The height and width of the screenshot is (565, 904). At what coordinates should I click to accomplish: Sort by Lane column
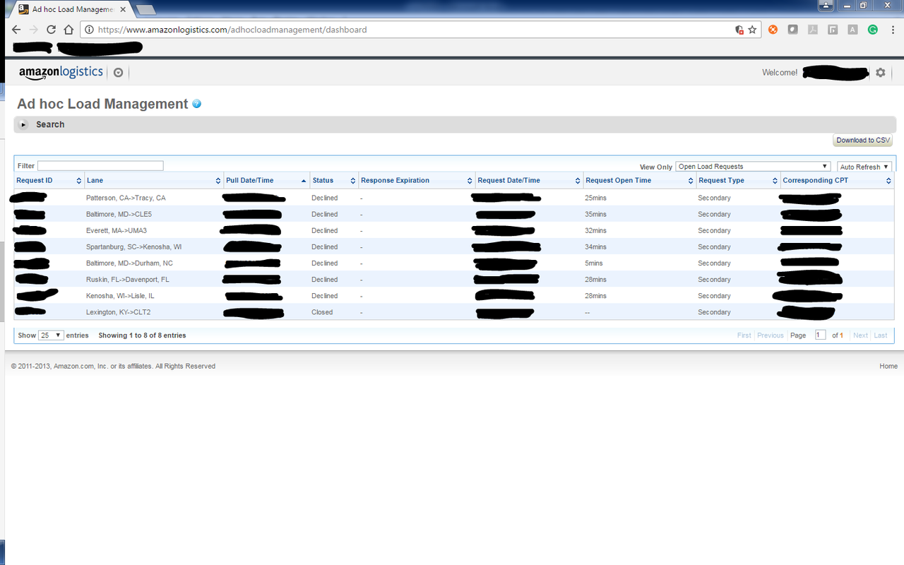pyautogui.click(x=154, y=181)
